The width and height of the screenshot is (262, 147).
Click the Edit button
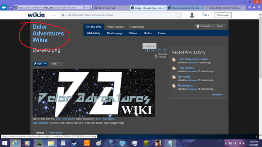(x=38, y=64)
